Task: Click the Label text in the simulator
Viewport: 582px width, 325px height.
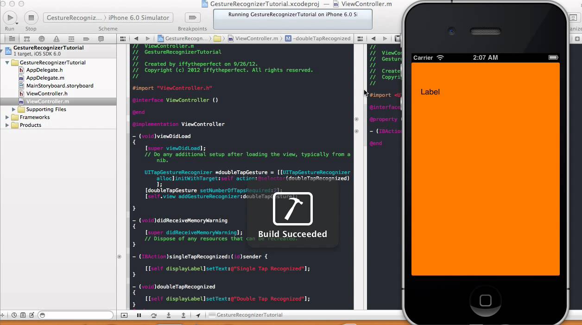Action: (x=430, y=92)
